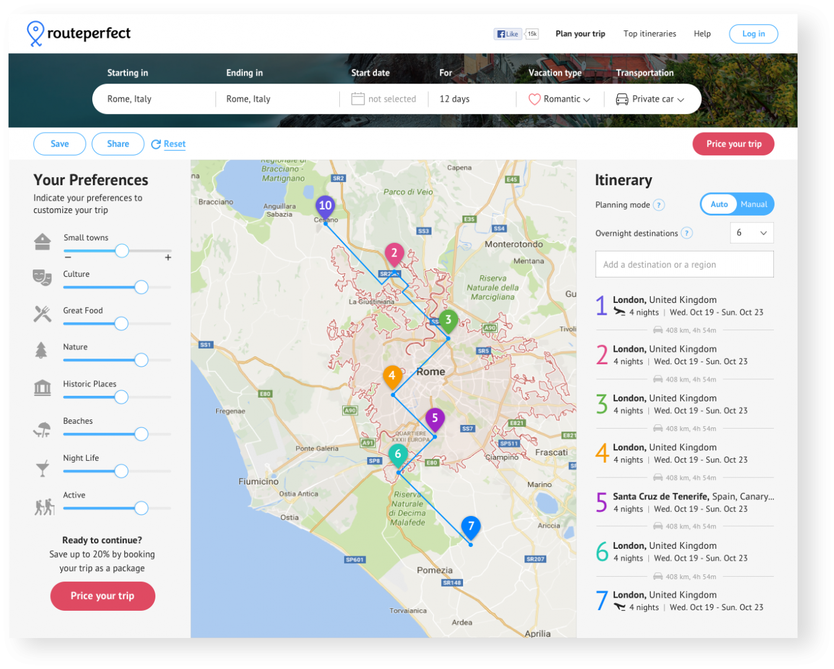Click the pink map pin number 2
Viewport: 834px width, 669px height.
pos(394,254)
